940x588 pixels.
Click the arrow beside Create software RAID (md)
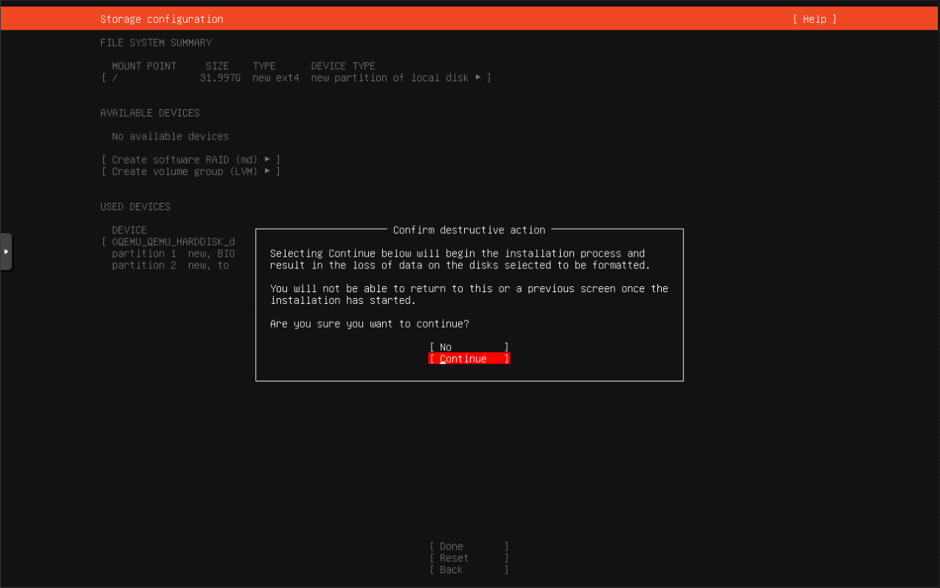[267, 159]
